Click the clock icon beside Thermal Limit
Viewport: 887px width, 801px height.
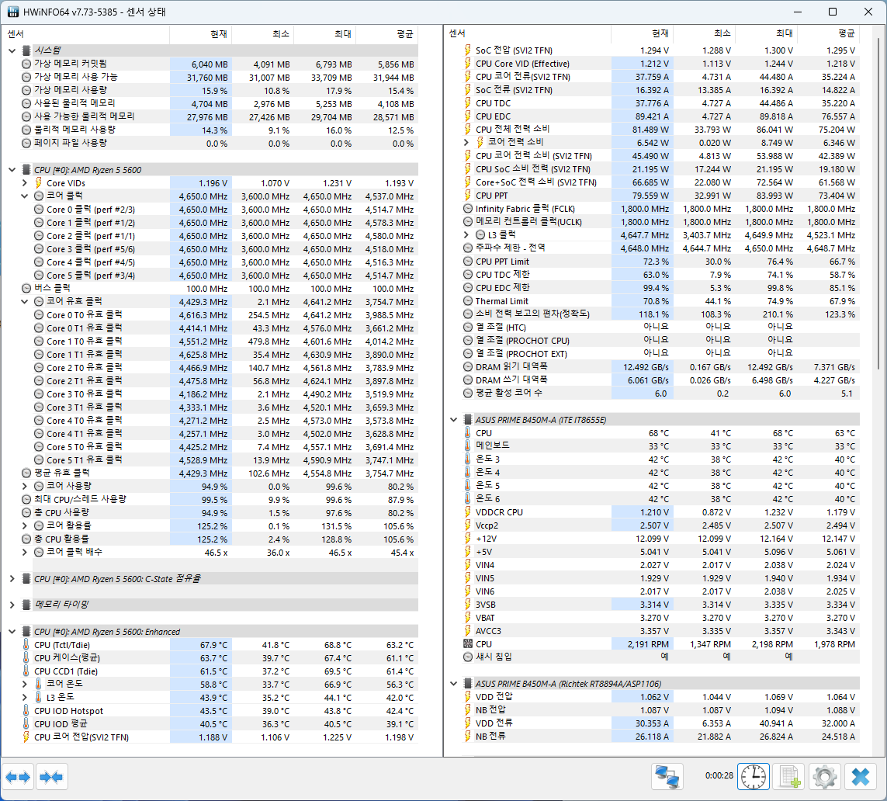click(468, 301)
